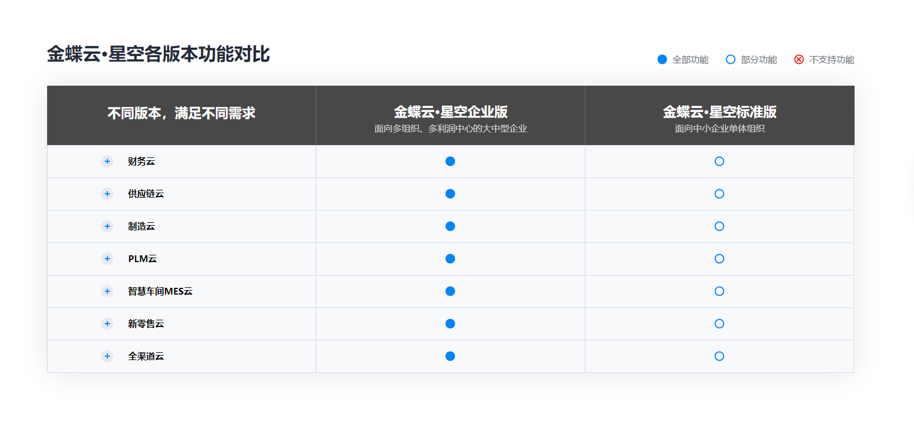This screenshot has width=914, height=425.
Task: Click the plus icon beside 新零售云
Action: pyautogui.click(x=107, y=324)
